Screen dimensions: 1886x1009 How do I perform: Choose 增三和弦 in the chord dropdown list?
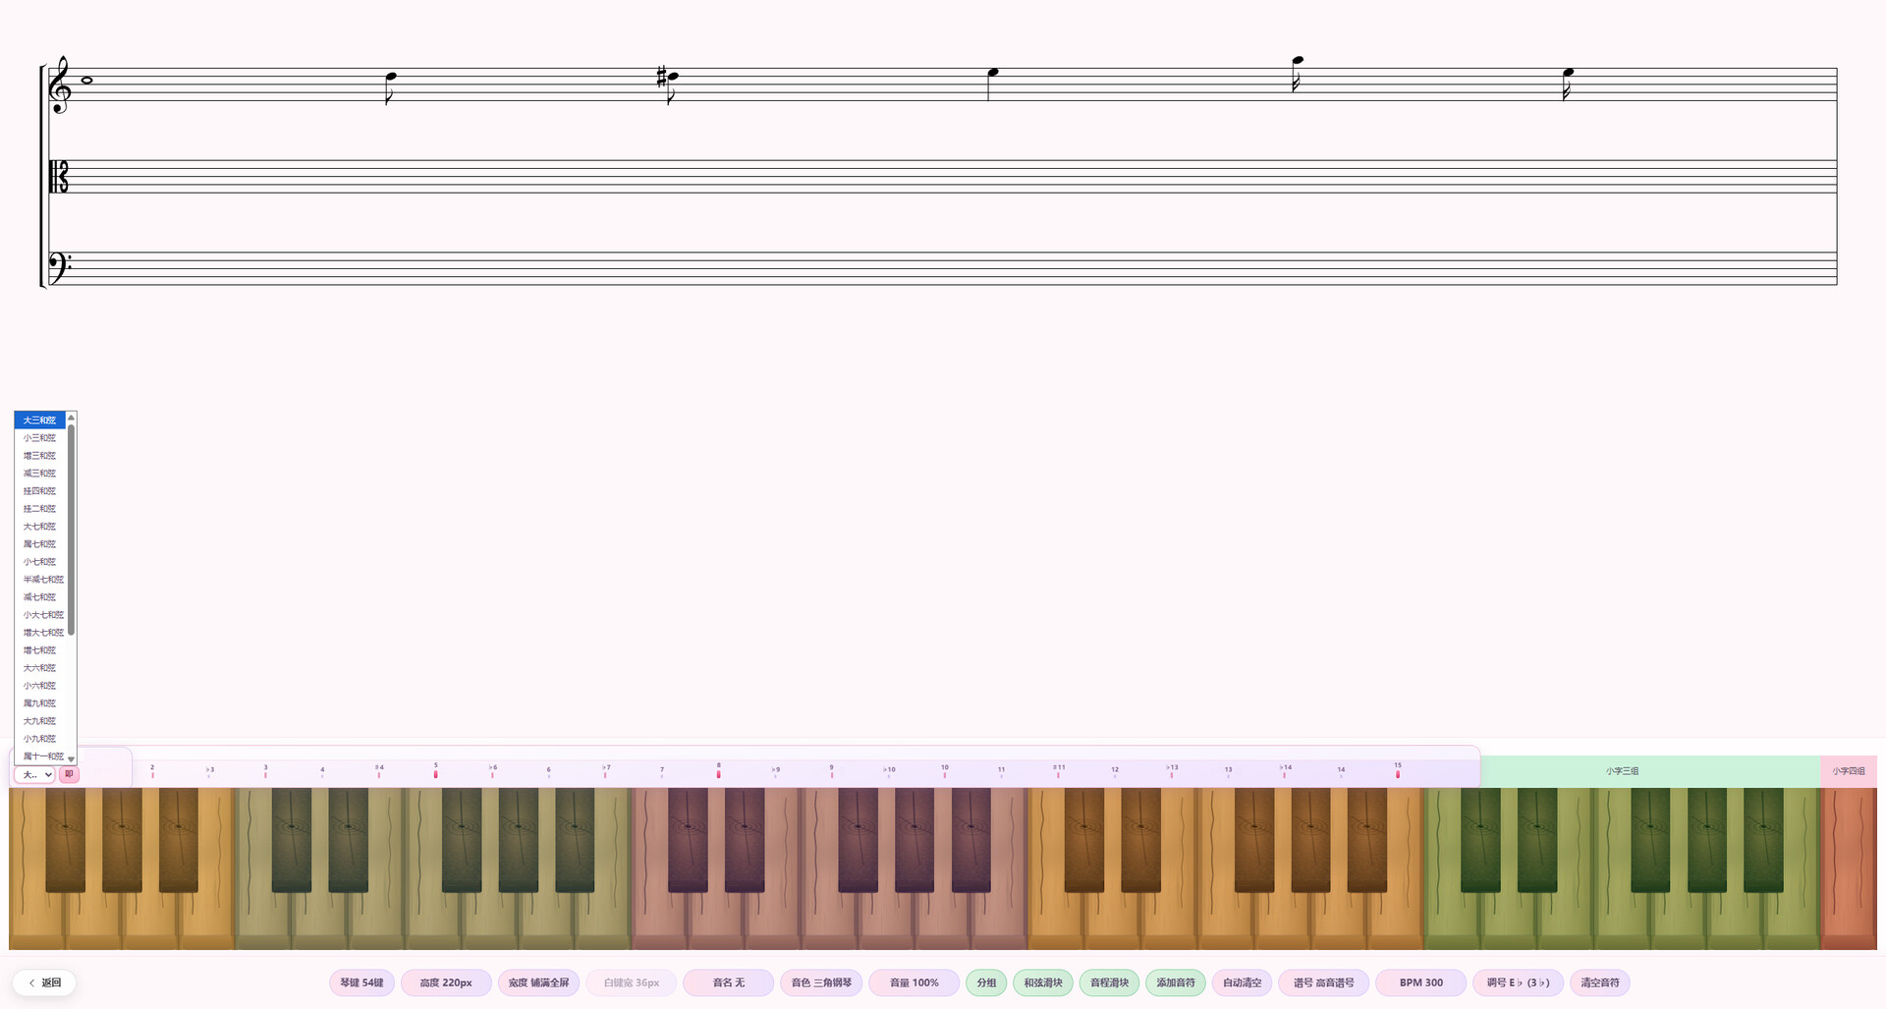[x=39, y=456]
